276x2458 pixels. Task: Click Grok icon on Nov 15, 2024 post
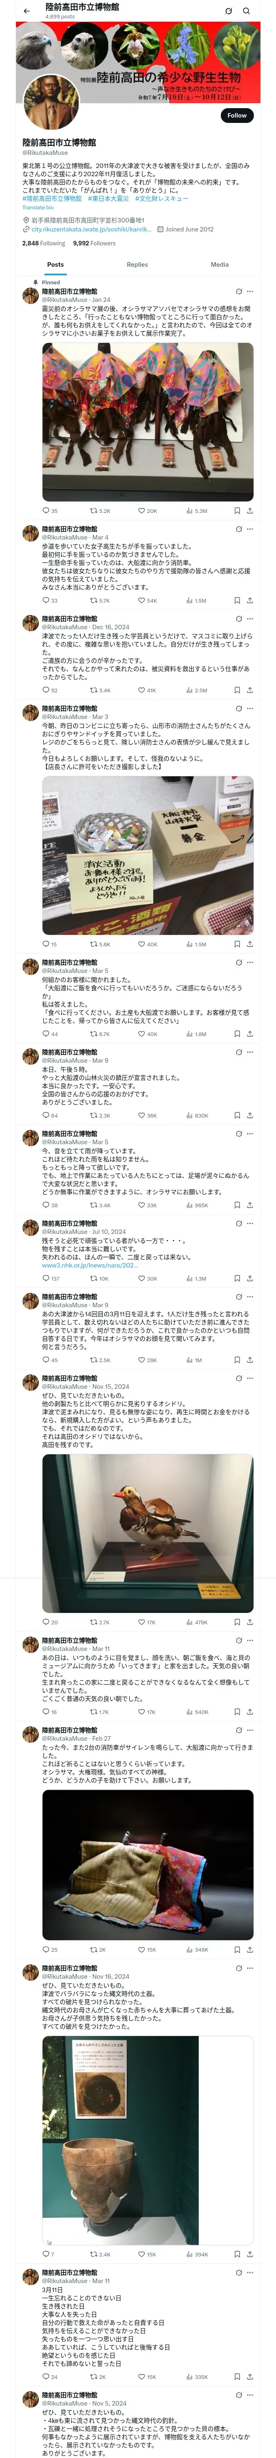tap(238, 1378)
